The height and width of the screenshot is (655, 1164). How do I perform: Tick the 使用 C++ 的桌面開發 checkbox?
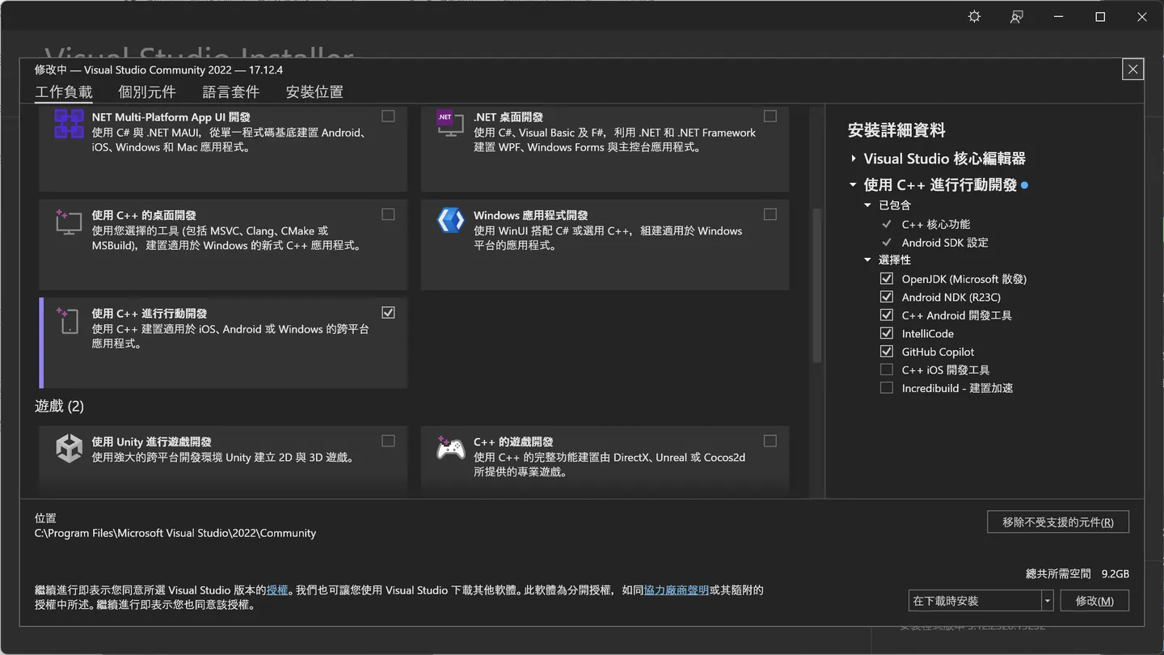(388, 214)
